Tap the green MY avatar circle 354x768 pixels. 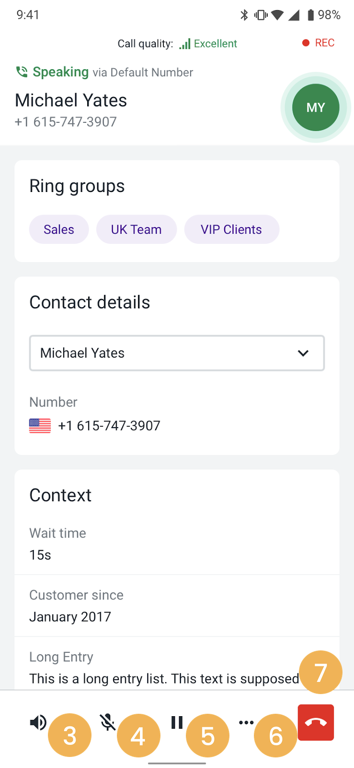[x=316, y=108]
